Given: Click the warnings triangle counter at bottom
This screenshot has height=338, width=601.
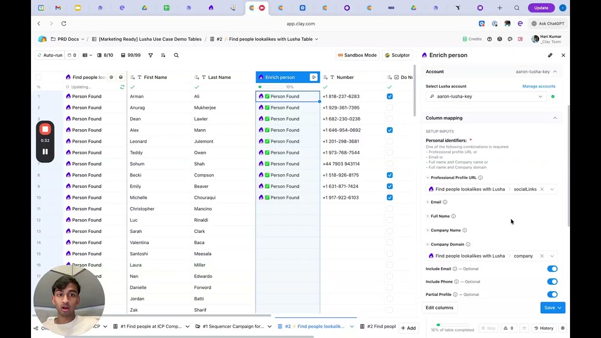Looking at the screenshot, I should click(508, 328).
